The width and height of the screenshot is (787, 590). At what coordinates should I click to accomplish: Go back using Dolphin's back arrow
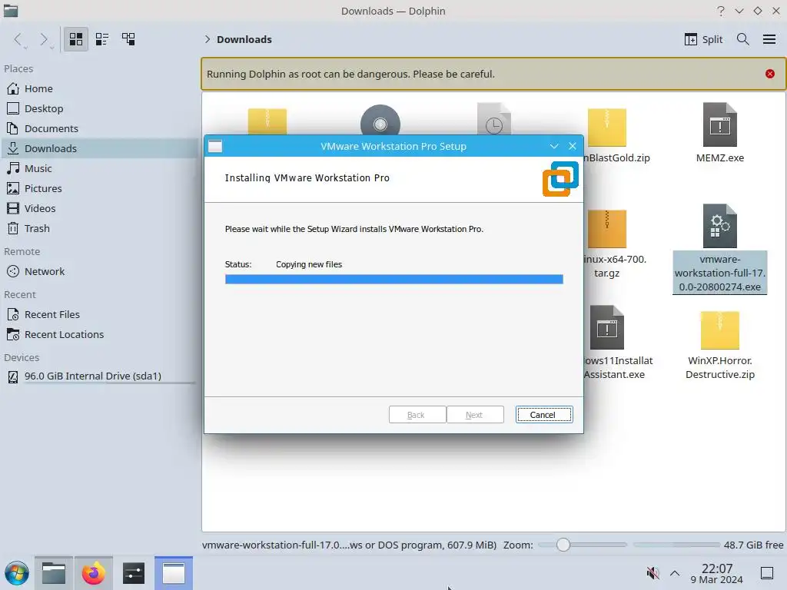point(18,39)
